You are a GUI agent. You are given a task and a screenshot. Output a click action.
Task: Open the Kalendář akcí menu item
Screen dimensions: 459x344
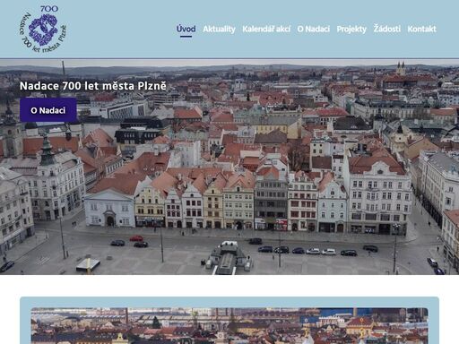266,29
